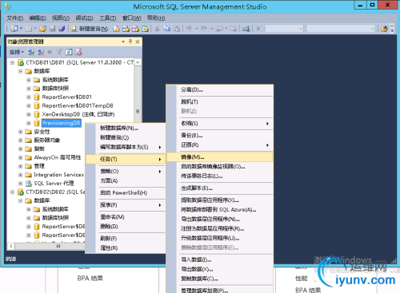Click the Paste toolbar icon
The height and width of the screenshot is (293, 400).
point(177,29)
